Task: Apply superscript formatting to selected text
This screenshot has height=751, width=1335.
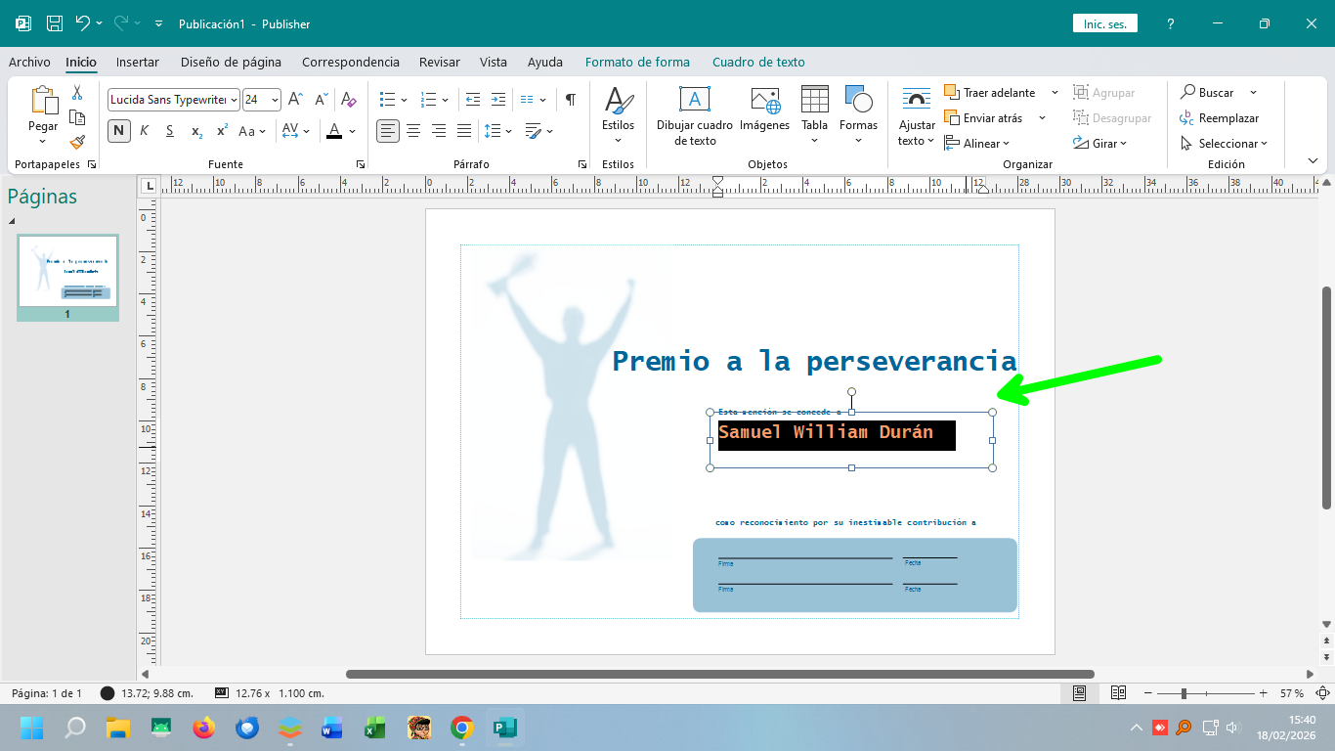Action: (x=221, y=130)
